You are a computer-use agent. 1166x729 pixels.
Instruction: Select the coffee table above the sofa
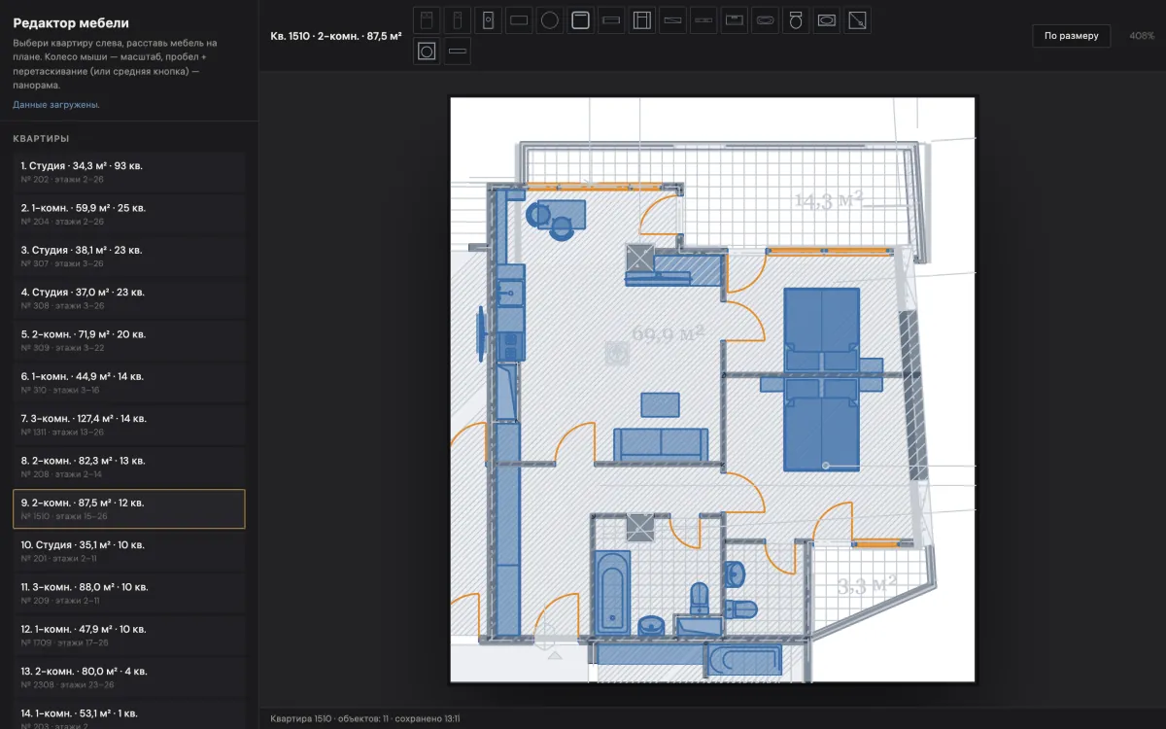[x=660, y=404]
